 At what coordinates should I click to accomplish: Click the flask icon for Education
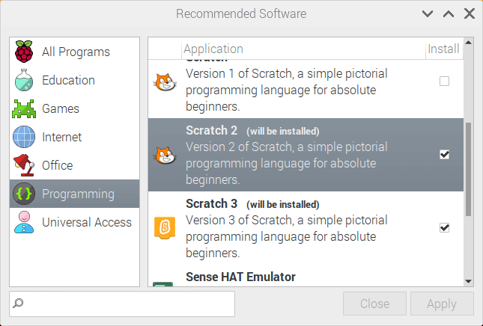pos(24,80)
